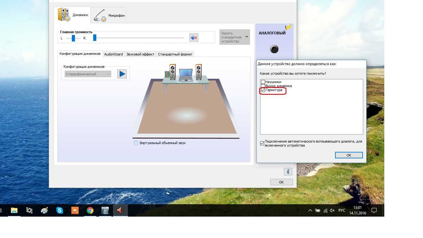
Task: Switch to the Динамики device tab
Action: (x=72, y=15)
